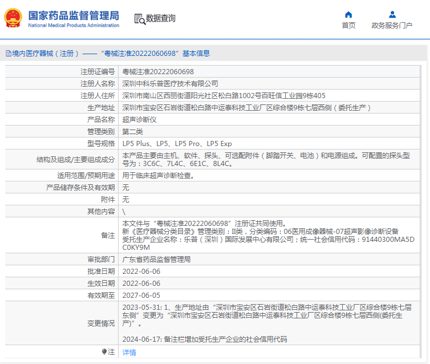Viewport: 430px width, 364px height.
Task: Go to 首页 link
Action: pos(348,26)
